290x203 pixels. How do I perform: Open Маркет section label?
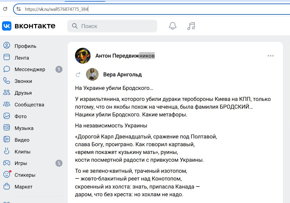click(24, 187)
